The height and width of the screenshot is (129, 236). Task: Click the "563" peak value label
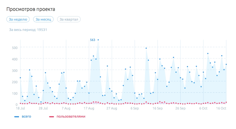click(93, 40)
